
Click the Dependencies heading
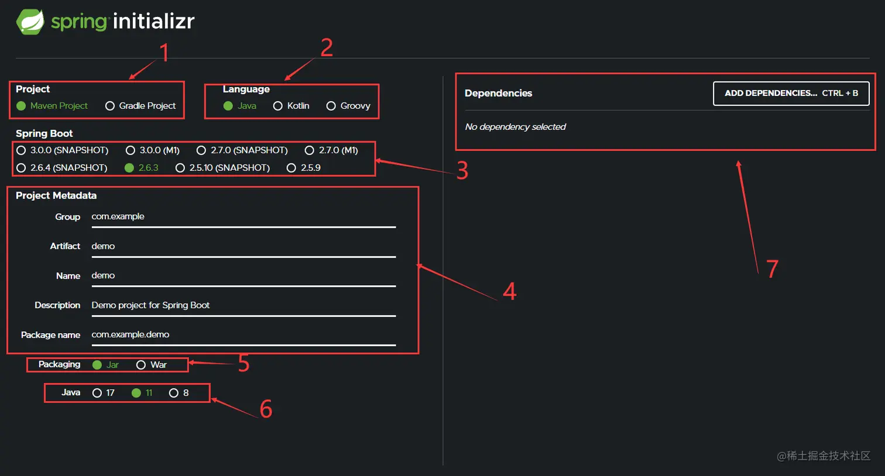point(498,93)
